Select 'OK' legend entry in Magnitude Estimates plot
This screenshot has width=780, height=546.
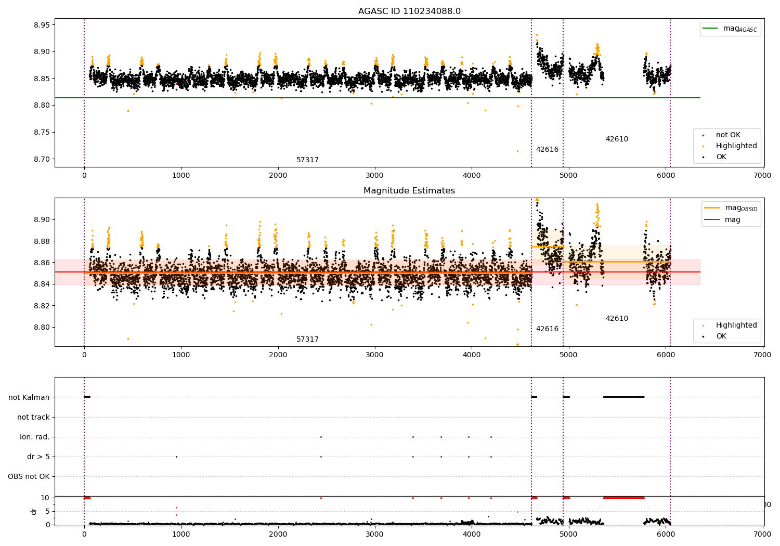click(721, 336)
